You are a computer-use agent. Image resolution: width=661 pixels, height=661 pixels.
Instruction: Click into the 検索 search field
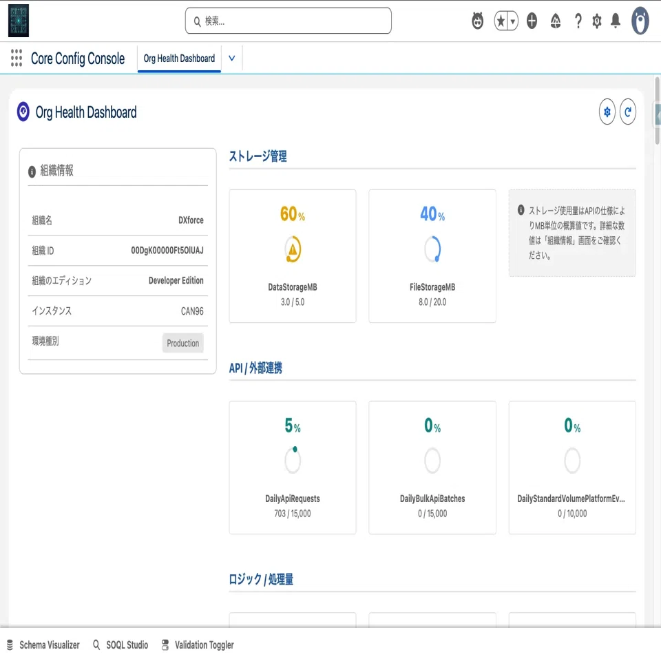tap(288, 21)
